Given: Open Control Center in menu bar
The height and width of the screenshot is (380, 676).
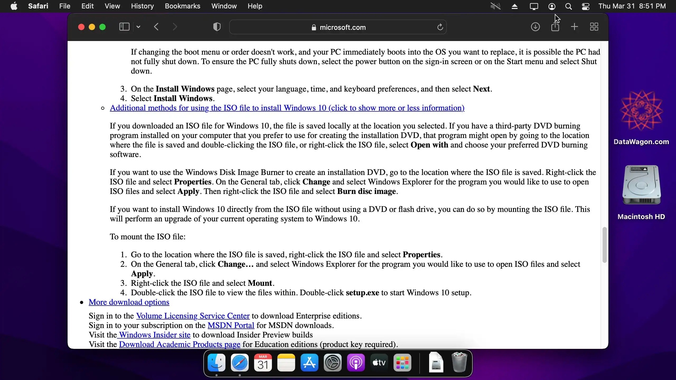Looking at the screenshot, I should (585, 6).
